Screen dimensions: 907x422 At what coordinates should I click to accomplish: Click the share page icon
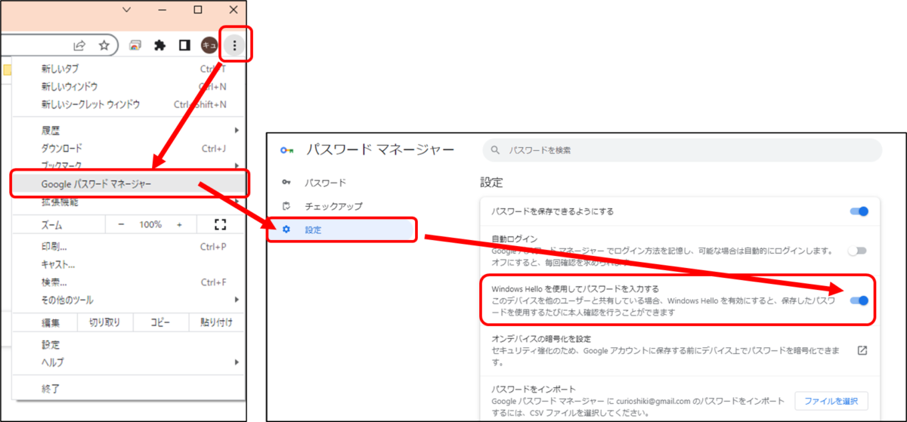[79, 46]
